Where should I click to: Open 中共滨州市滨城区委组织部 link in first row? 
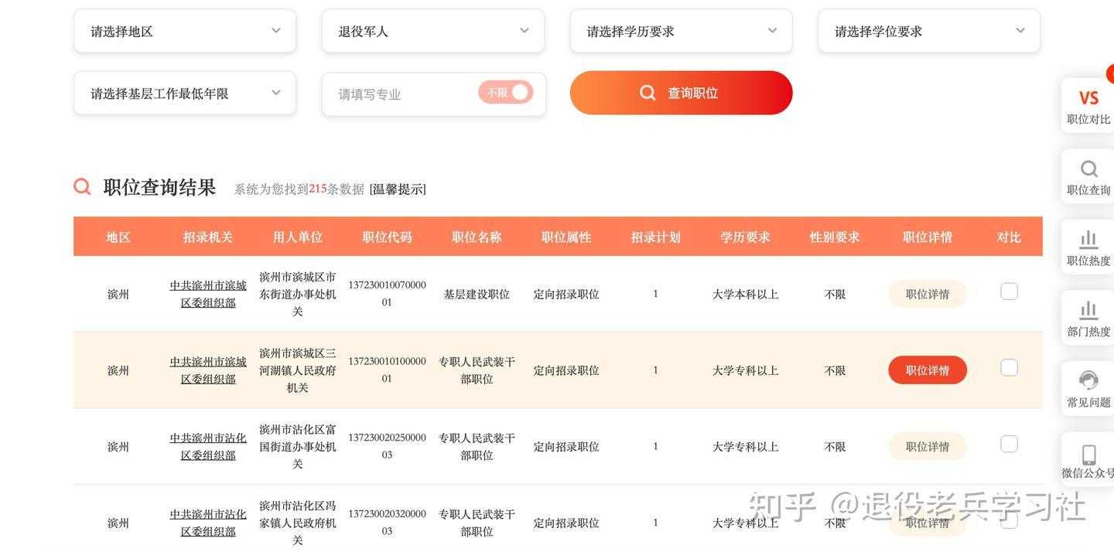(208, 294)
